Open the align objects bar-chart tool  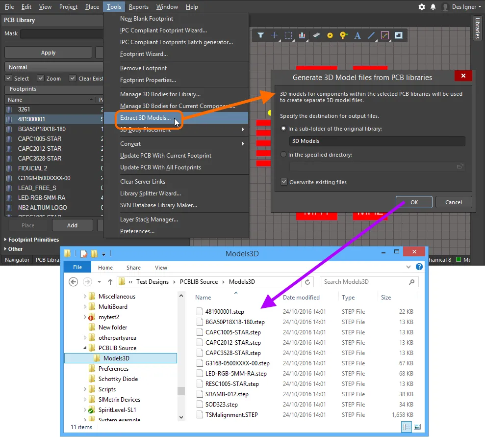click(x=302, y=35)
